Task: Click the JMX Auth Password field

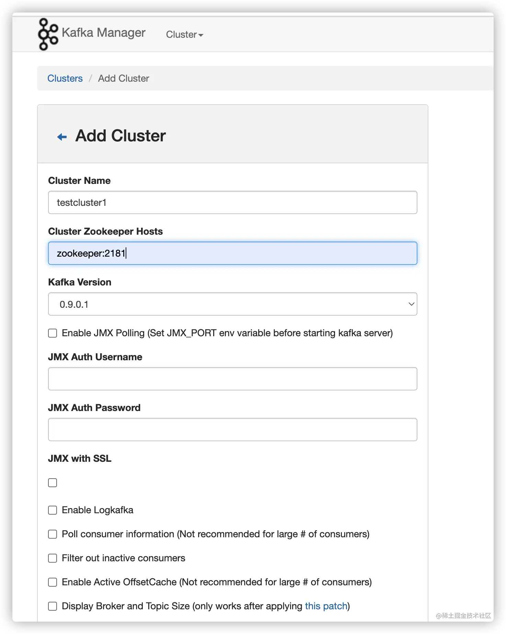Action: tap(232, 430)
